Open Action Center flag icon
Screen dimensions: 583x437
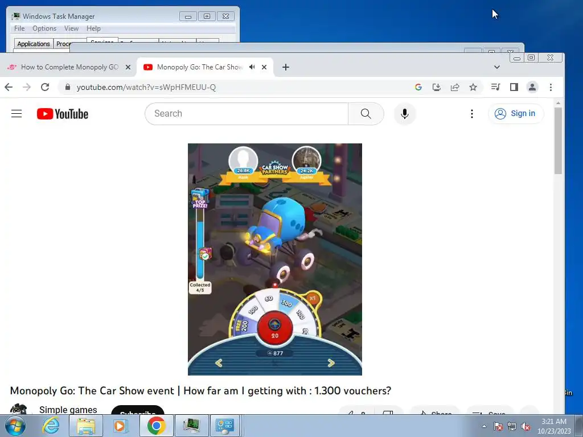pyautogui.click(x=498, y=426)
